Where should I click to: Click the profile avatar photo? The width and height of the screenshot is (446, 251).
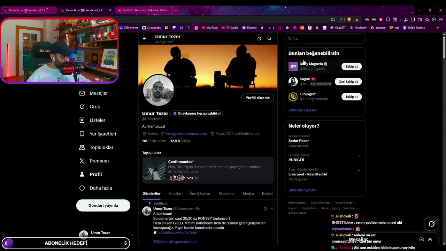pos(159,90)
